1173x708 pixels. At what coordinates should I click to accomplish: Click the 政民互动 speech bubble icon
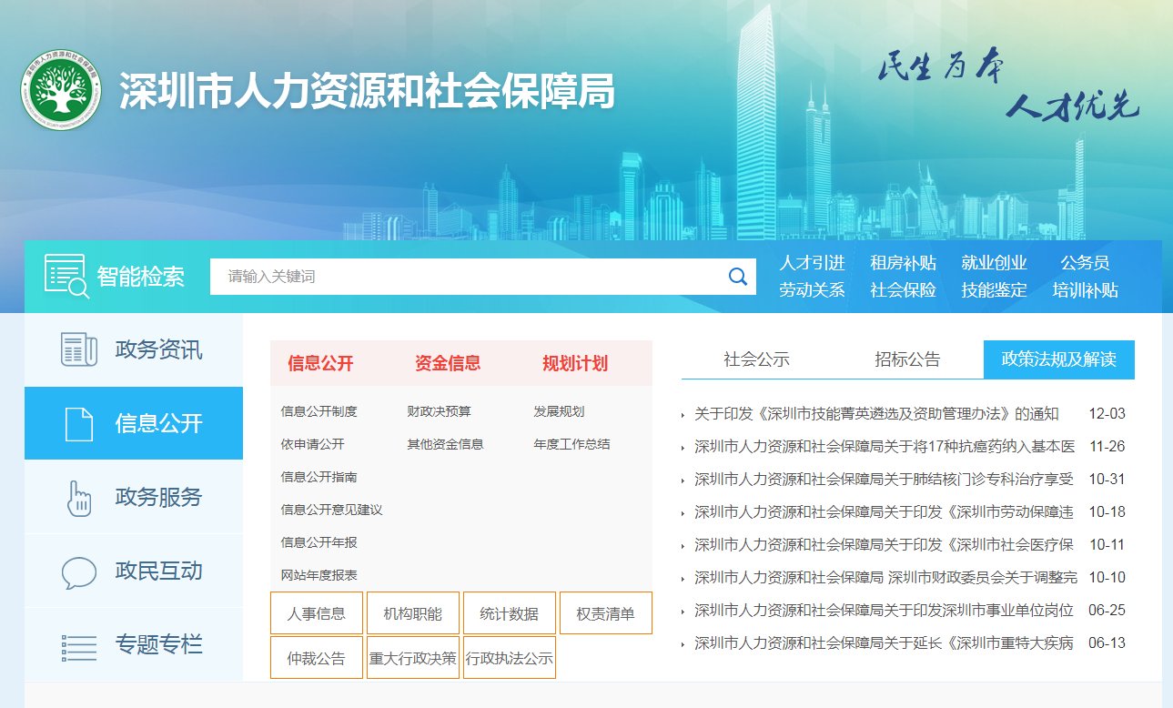(79, 572)
